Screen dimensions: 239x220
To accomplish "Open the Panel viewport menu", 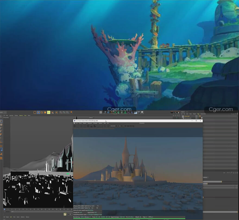I will 29,116.
